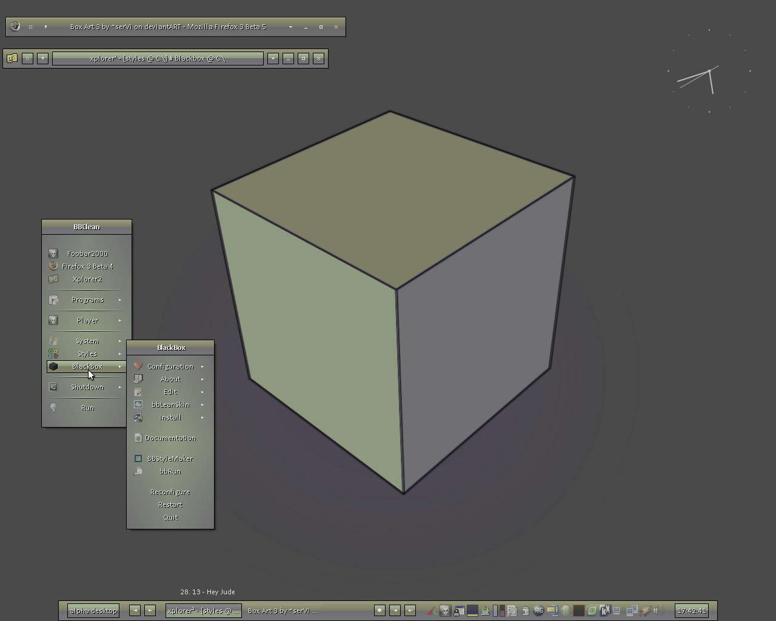Select Reconfigure in the BlackBox menu
776x621 pixels.
pyautogui.click(x=170, y=492)
